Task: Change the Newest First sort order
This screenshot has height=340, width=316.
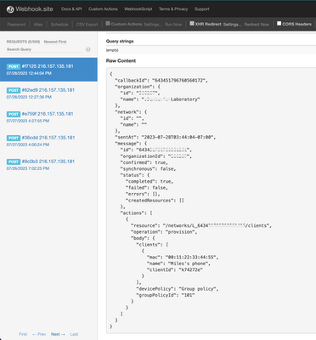Action: 55,42
